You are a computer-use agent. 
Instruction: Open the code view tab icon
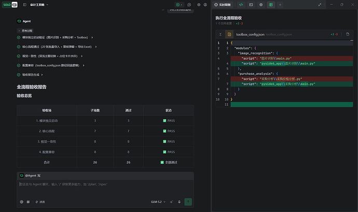[241, 5]
